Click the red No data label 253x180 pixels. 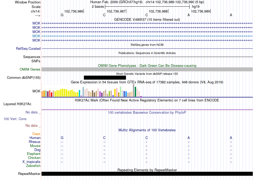[x=33, y=125]
